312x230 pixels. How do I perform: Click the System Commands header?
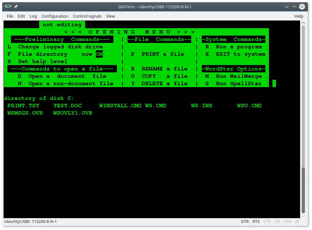pyautogui.click(x=234, y=39)
